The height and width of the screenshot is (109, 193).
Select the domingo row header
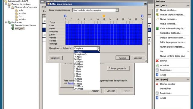57,44
